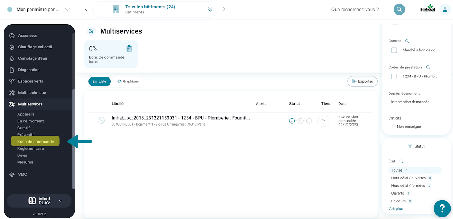Viewport: 453px width, 219px height.
Task: Click the sidebar vertical scrollbar
Action: [73, 139]
